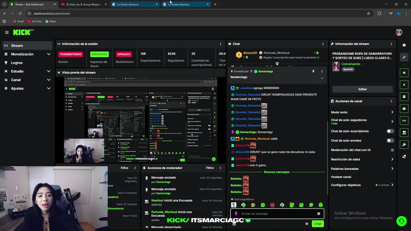The height and width of the screenshot is (231, 411).
Task: Open Configurar objetivos arrow
Action: coord(392,185)
